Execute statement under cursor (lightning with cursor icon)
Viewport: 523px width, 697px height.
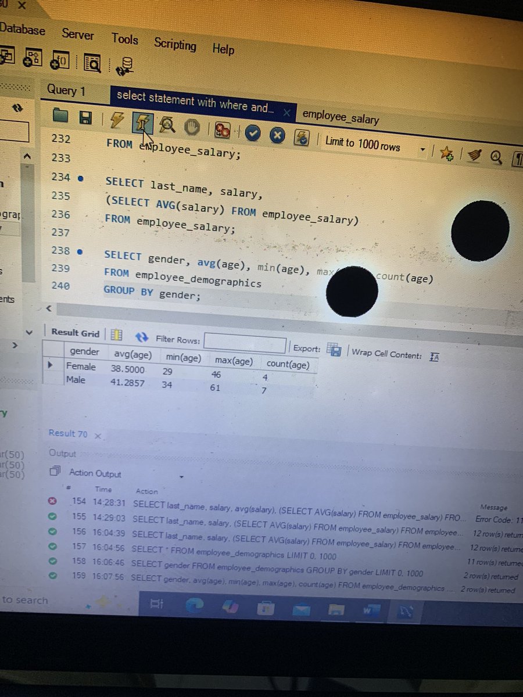point(142,123)
